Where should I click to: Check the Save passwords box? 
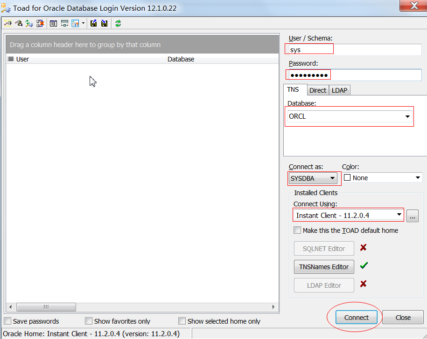pyautogui.click(x=7, y=321)
